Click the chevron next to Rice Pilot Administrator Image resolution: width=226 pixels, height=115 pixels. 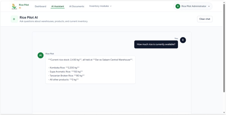209,6
